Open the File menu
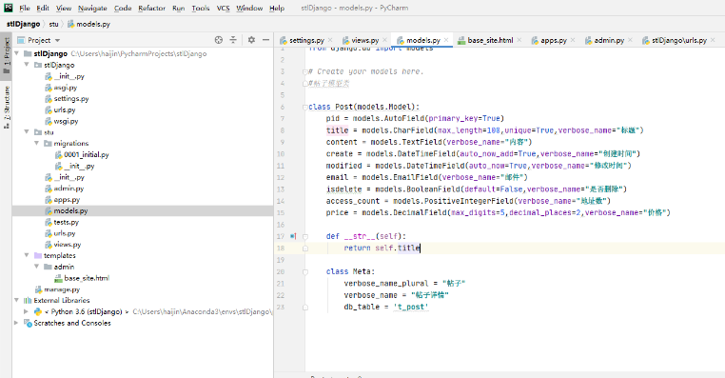This screenshot has height=378, width=725. (x=25, y=8)
